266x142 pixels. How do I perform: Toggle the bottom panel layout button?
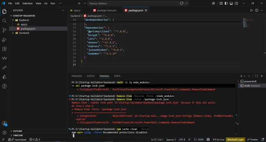(231, 4)
